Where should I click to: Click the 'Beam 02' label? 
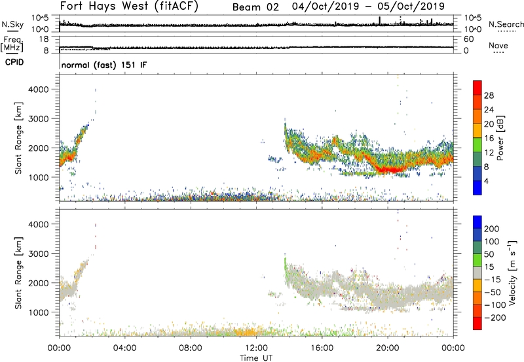pos(255,7)
